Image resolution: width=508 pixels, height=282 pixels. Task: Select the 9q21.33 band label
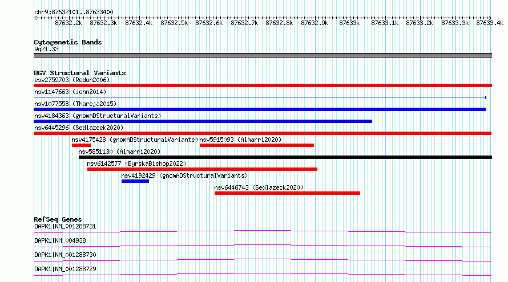[x=46, y=49]
